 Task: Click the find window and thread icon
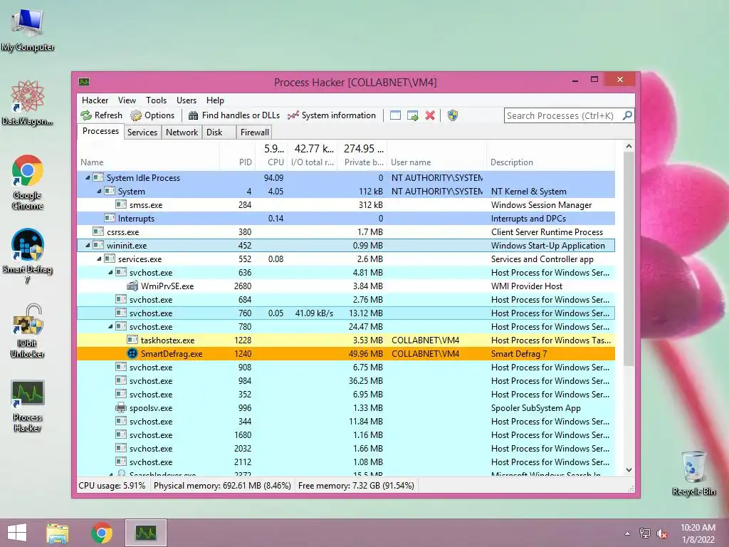click(412, 115)
